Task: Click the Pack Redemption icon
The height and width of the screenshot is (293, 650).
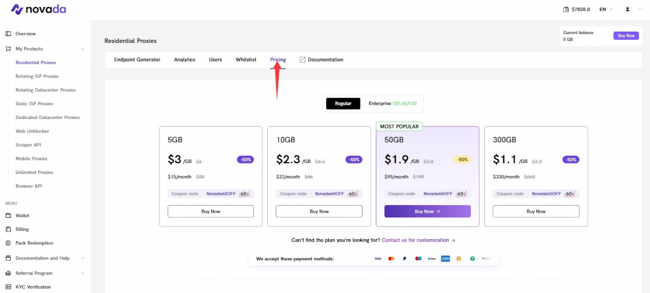Action: [8, 243]
